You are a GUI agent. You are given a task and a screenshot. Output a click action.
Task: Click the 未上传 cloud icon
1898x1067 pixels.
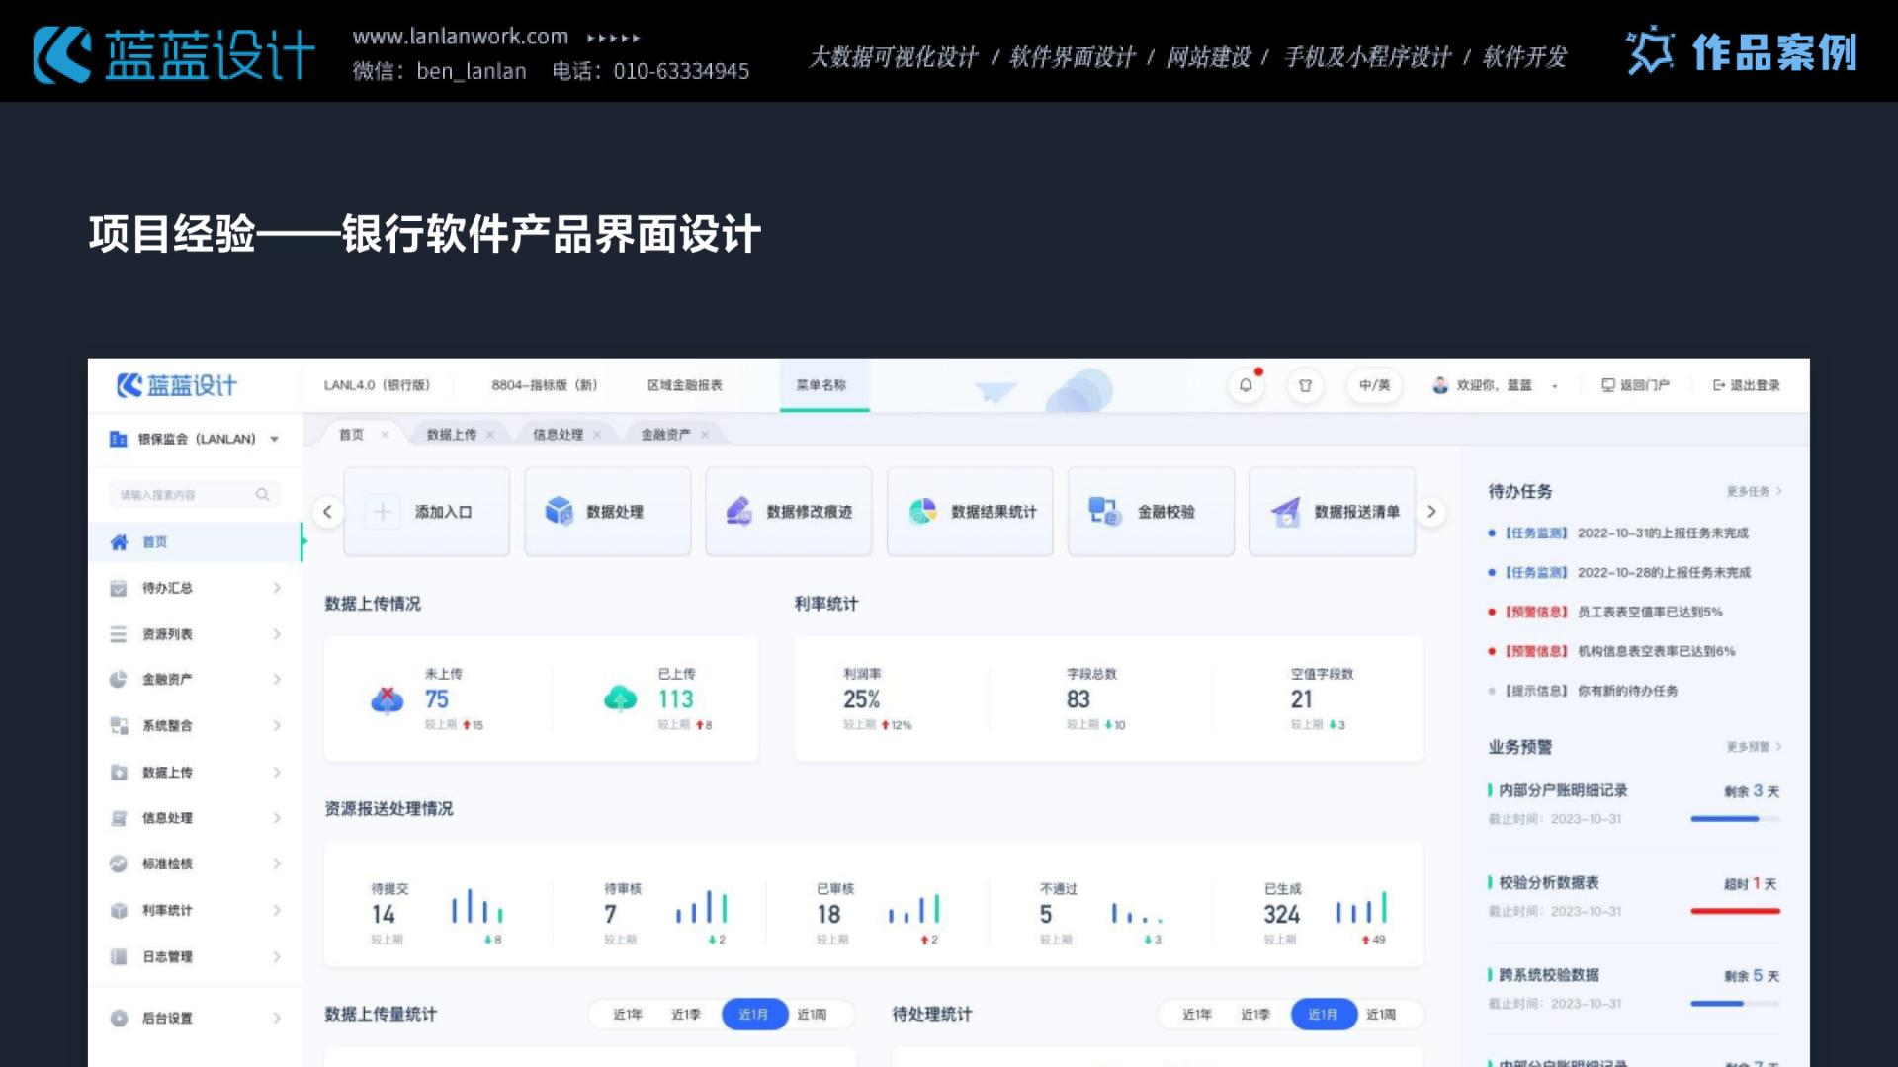[x=387, y=700]
